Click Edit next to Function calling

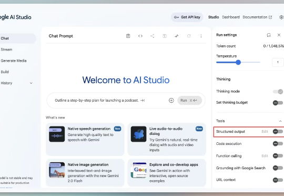tap(265, 156)
